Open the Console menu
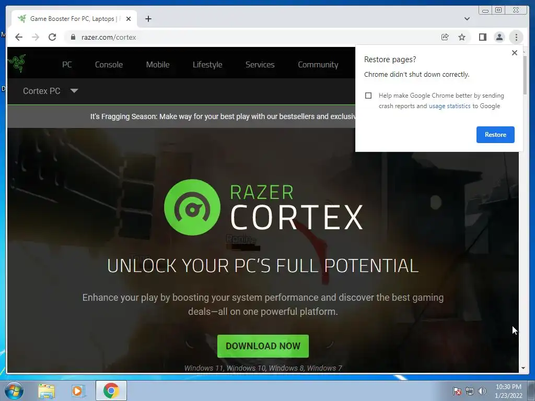 (109, 64)
